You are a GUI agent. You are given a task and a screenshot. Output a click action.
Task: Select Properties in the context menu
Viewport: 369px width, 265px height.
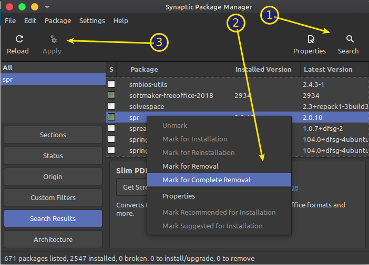click(219, 196)
